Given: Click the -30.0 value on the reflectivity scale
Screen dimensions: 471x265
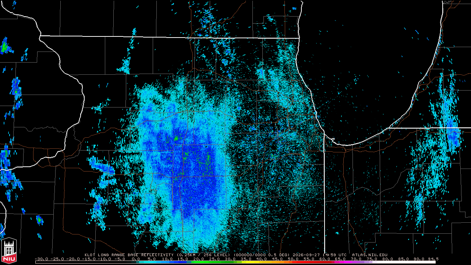Looking at the screenshot, I should coord(41,259).
